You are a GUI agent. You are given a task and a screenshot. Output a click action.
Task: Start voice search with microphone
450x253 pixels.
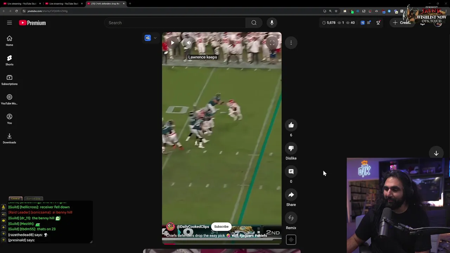[x=272, y=23]
